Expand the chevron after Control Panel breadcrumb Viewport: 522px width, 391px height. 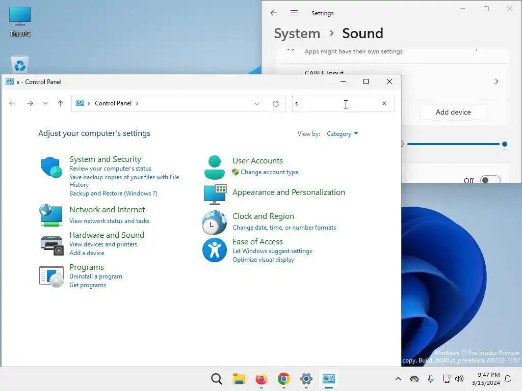[x=137, y=103]
